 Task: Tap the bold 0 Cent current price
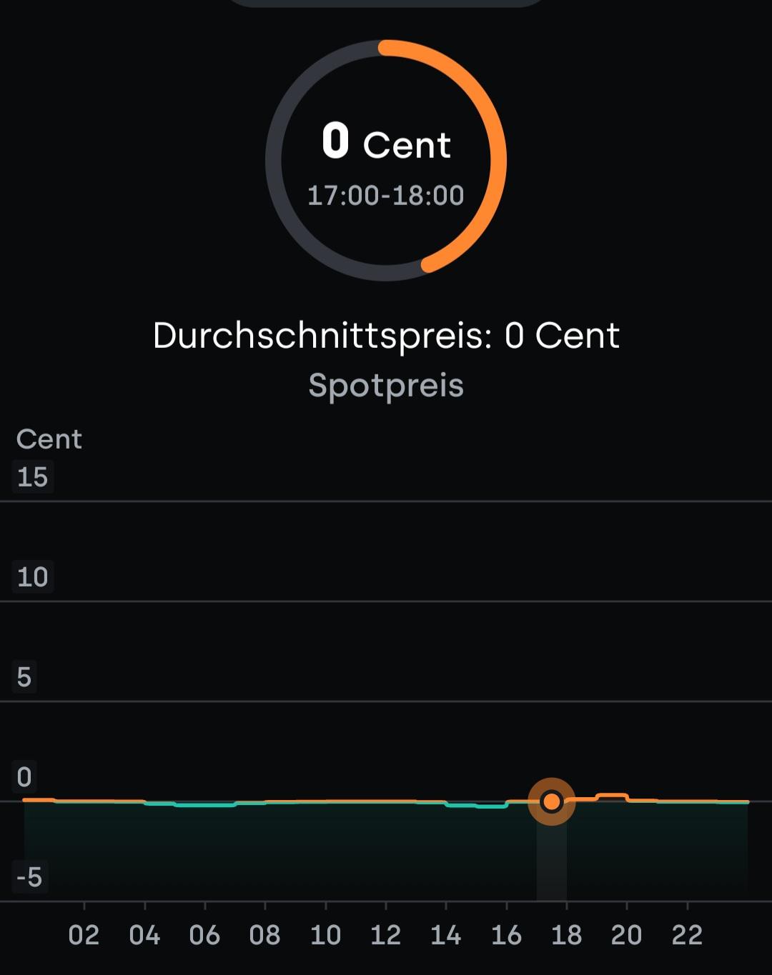386,143
